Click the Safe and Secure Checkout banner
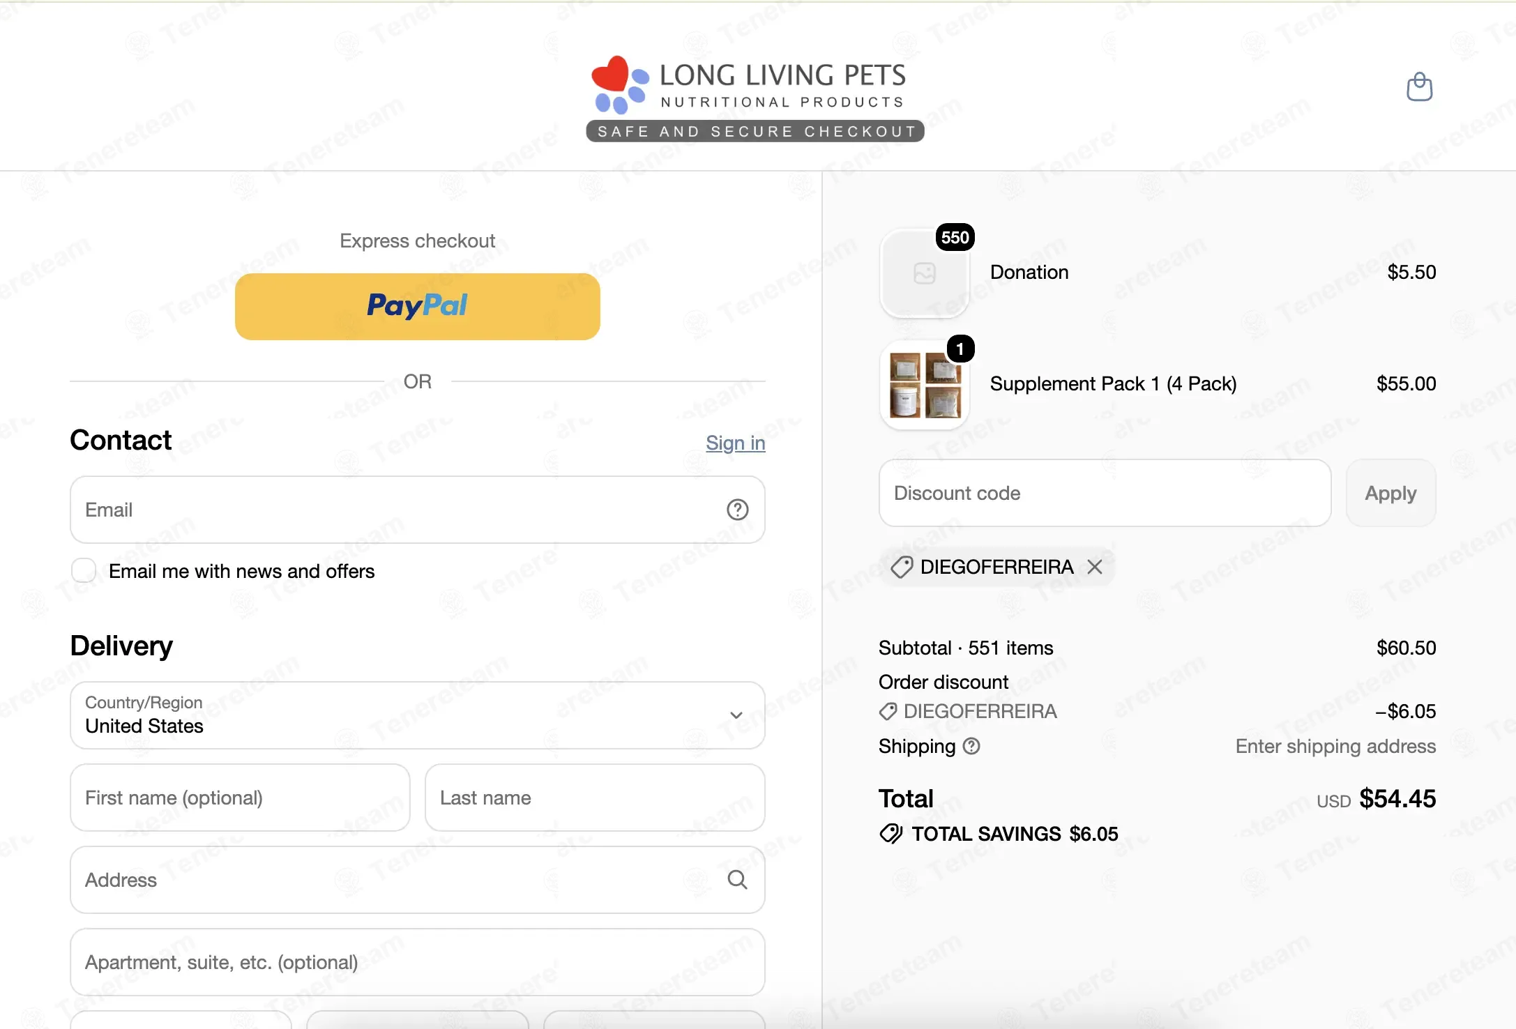The width and height of the screenshot is (1516, 1029). tap(755, 131)
